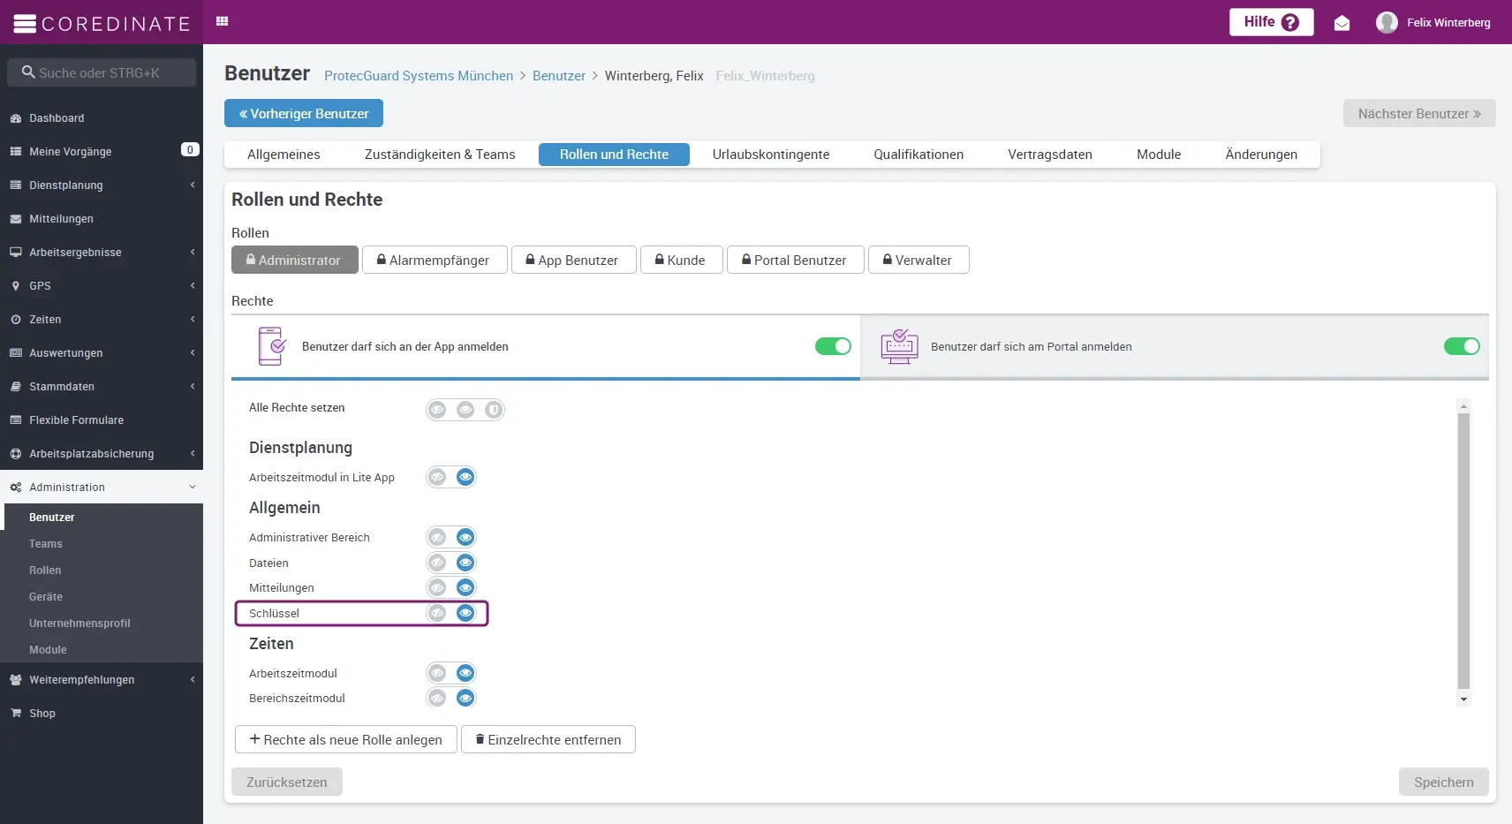Image resolution: width=1512 pixels, height=824 pixels.
Task: Enable visible eye for Schlüssel right
Action: 465,613
